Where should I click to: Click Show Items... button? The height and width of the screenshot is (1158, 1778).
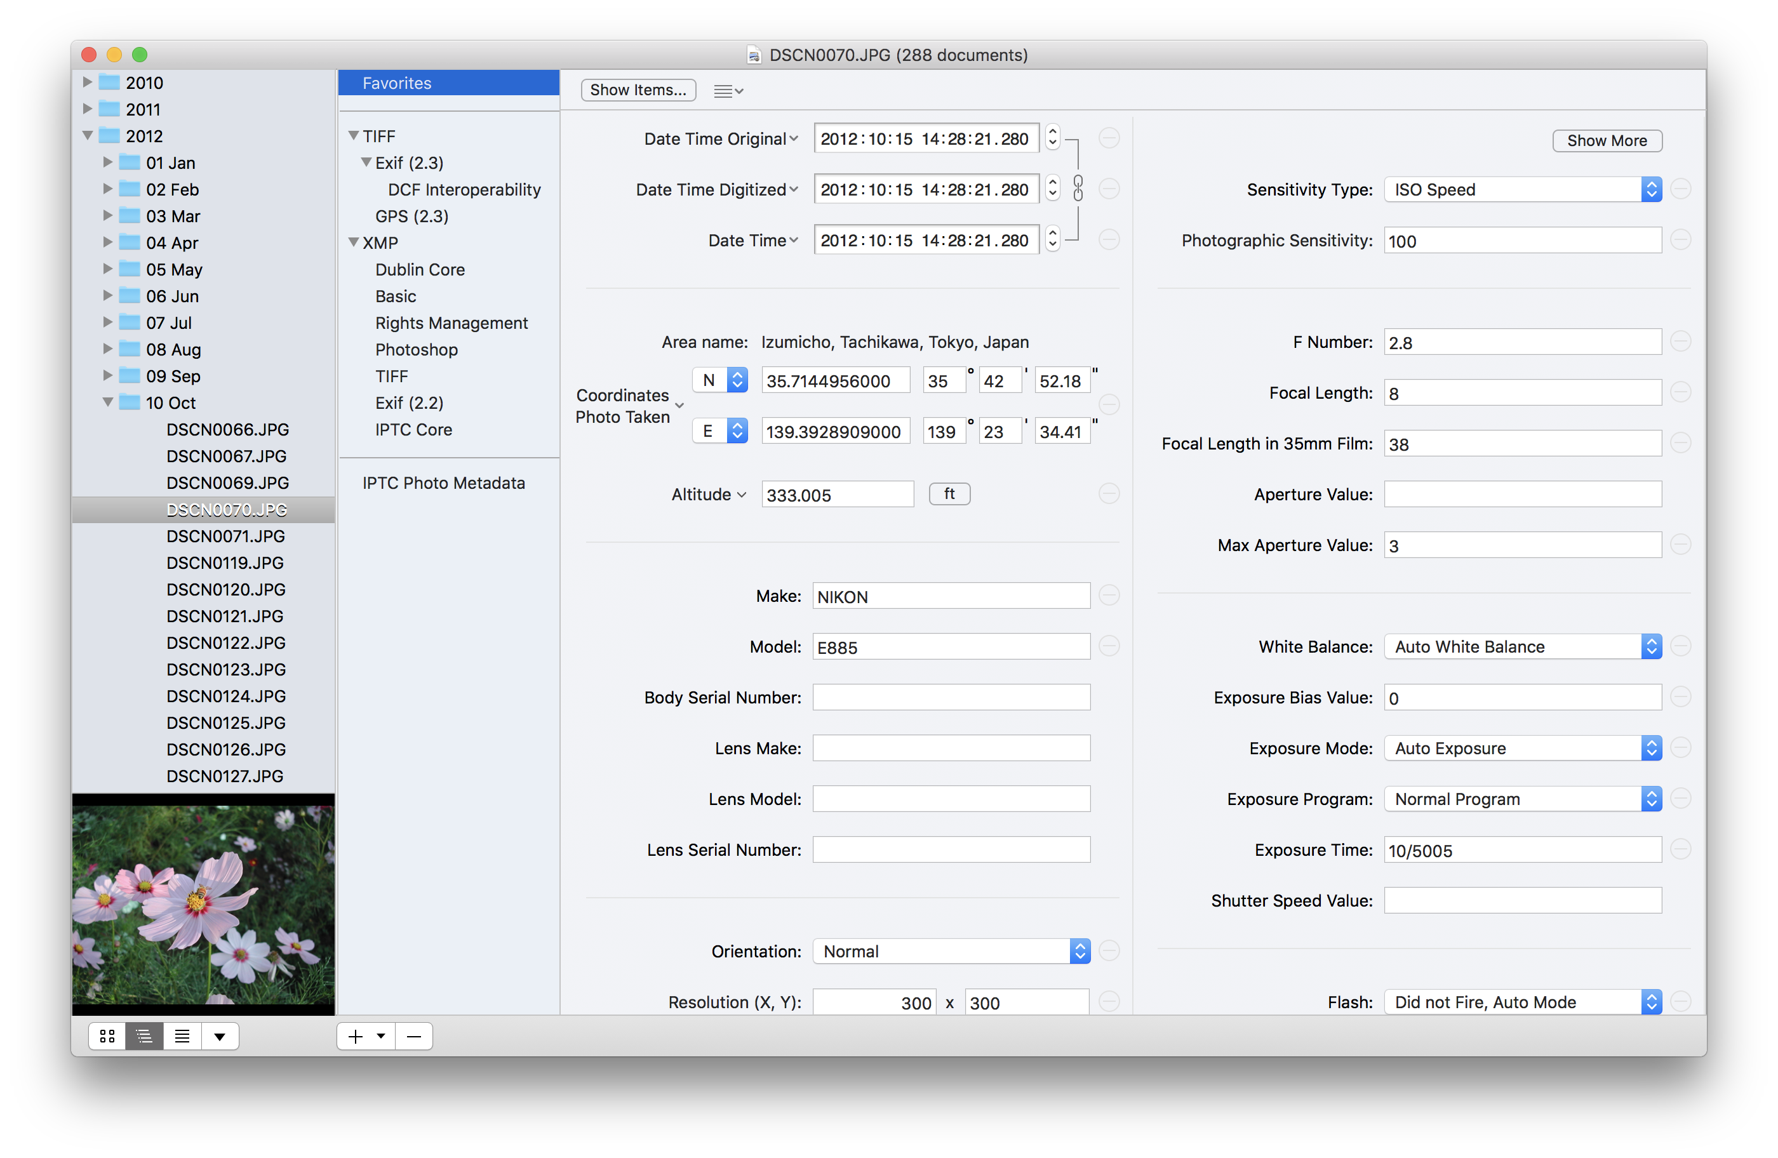pyautogui.click(x=638, y=90)
